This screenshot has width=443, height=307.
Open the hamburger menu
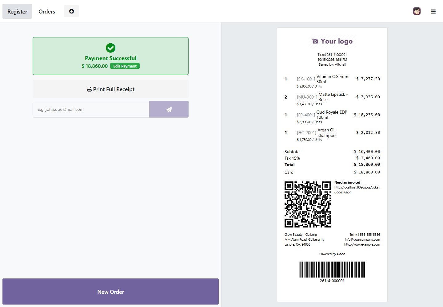pos(433,12)
